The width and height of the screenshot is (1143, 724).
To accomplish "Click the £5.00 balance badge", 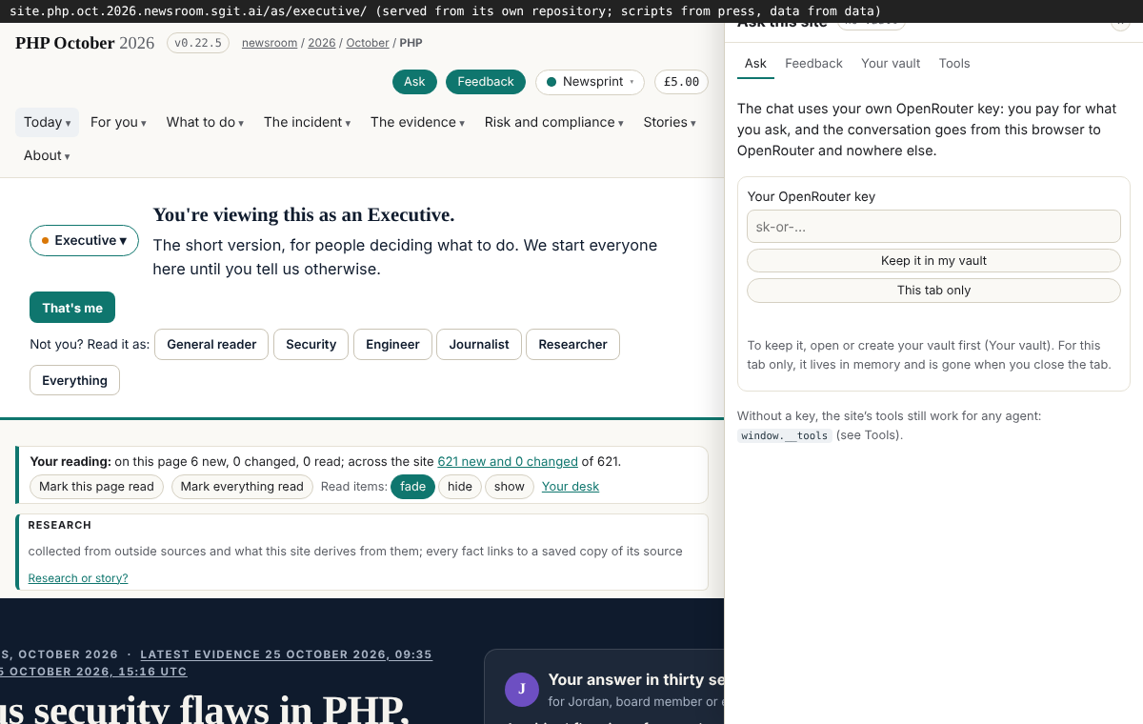I will pyautogui.click(x=681, y=82).
